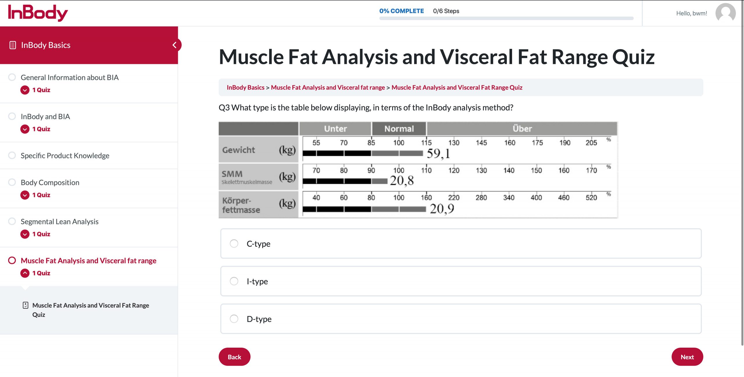Collapse the Muscle Fat Analysis quiz list
The image size is (744, 377).
tap(25, 273)
